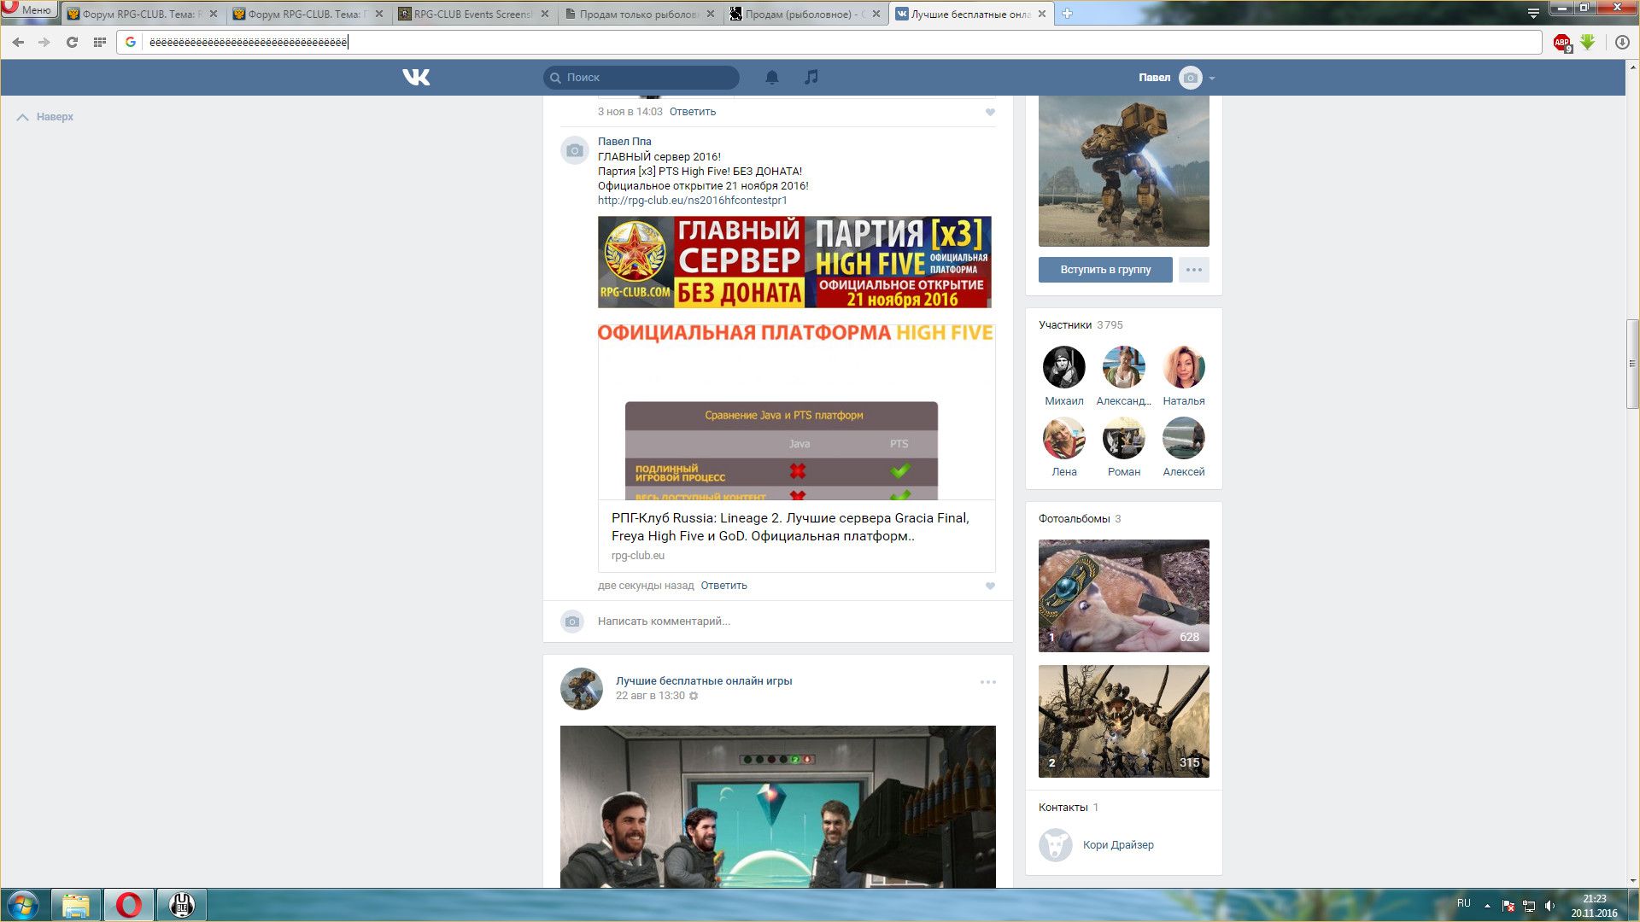Expand the Павел profile dropdown arrow
The height and width of the screenshot is (922, 1640).
tap(1212, 78)
